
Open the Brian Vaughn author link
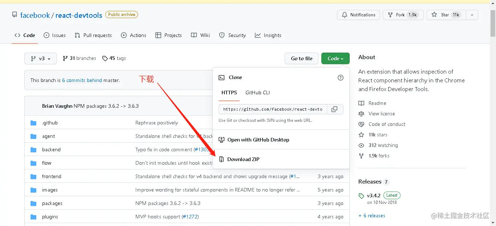coord(57,106)
